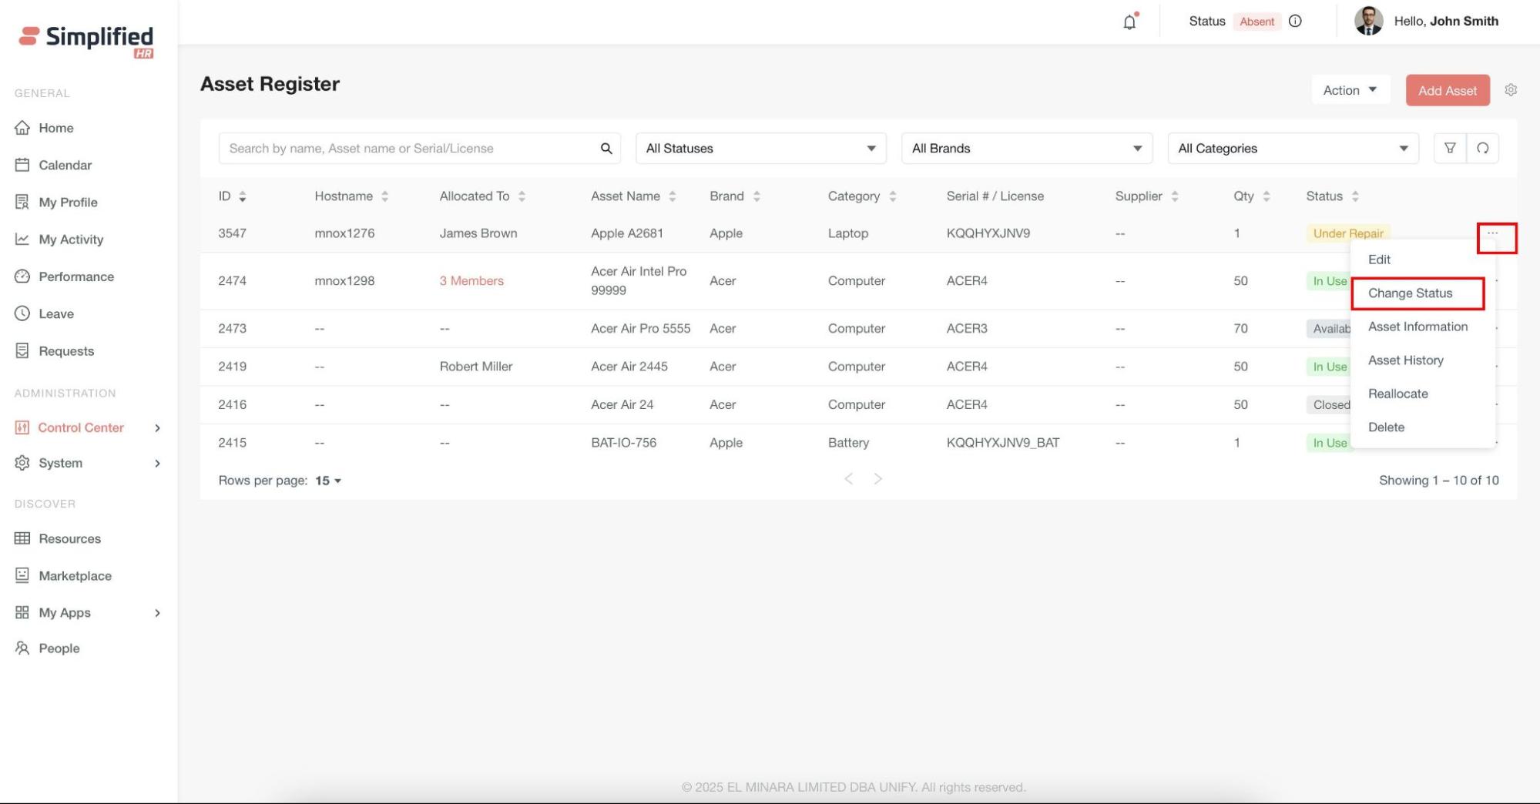Open the notifications bell
The image size is (1540, 804).
(1129, 22)
